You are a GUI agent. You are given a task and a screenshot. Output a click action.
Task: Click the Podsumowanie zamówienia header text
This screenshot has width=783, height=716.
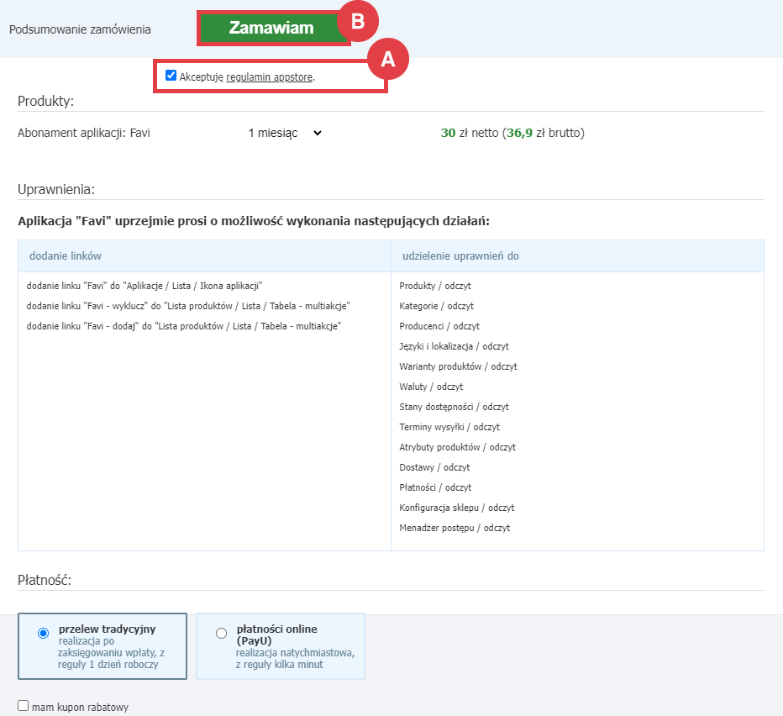click(x=80, y=28)
